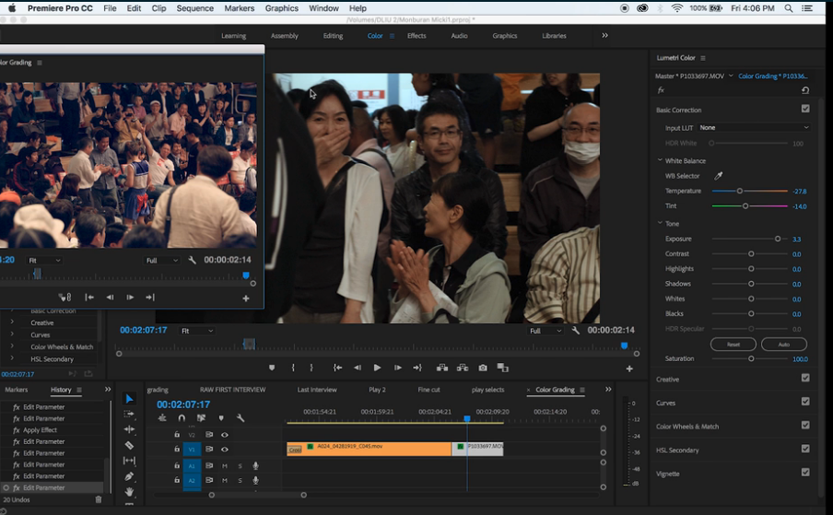Viewport: 833px width, 515px height.
Task: Mark In point in Program Monitor
Action: click(x=293, y=368)
